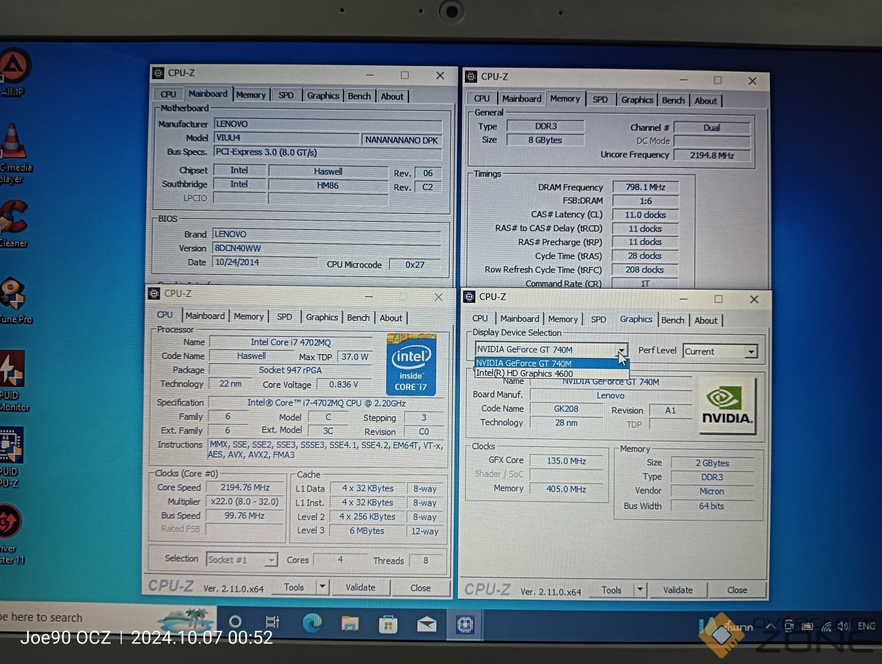Expand Tools arrow in Graphics window
Viewport: 882px width, 664px height.
pyautogui.click(x=640, y=589)
